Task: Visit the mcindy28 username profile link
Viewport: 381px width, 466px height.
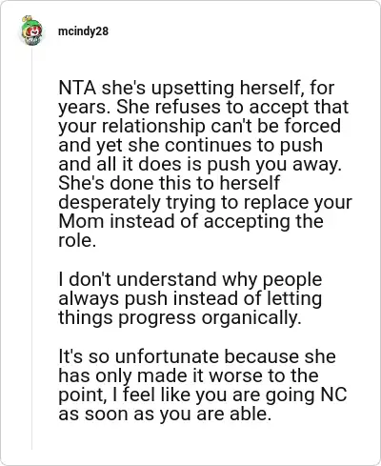Action: [83, 31]
